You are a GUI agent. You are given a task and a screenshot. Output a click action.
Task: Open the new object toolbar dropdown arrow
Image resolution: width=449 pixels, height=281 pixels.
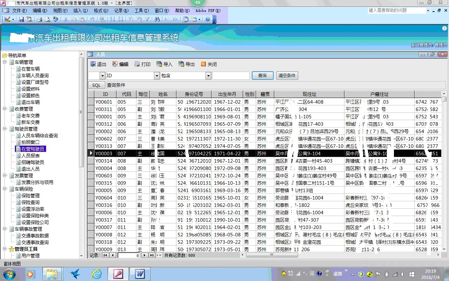[x=199, y=19]
